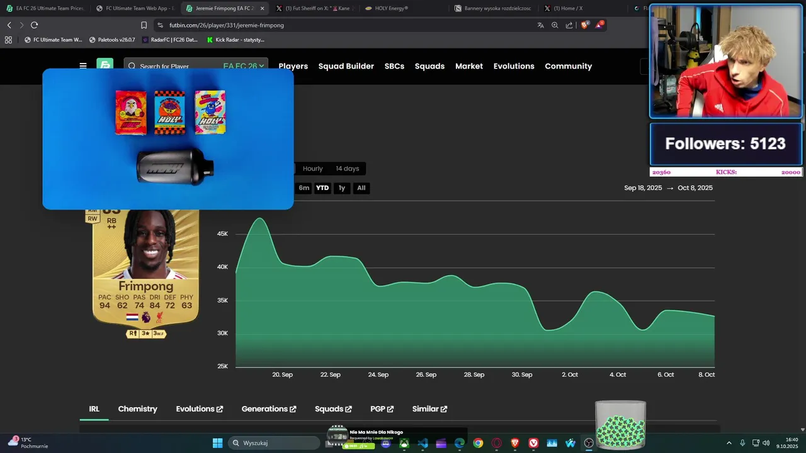
Task: Click the Wyszukaj taskbar search box
Action: click(273, 443)
